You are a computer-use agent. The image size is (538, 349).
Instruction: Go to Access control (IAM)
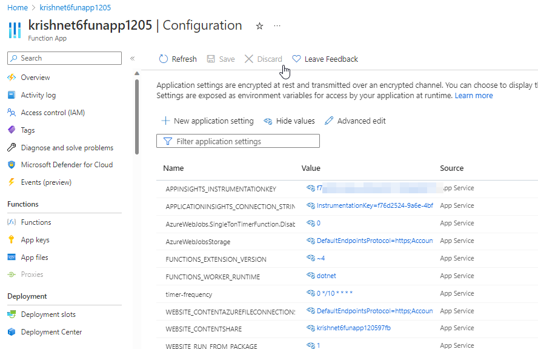(x=53, y=113)
